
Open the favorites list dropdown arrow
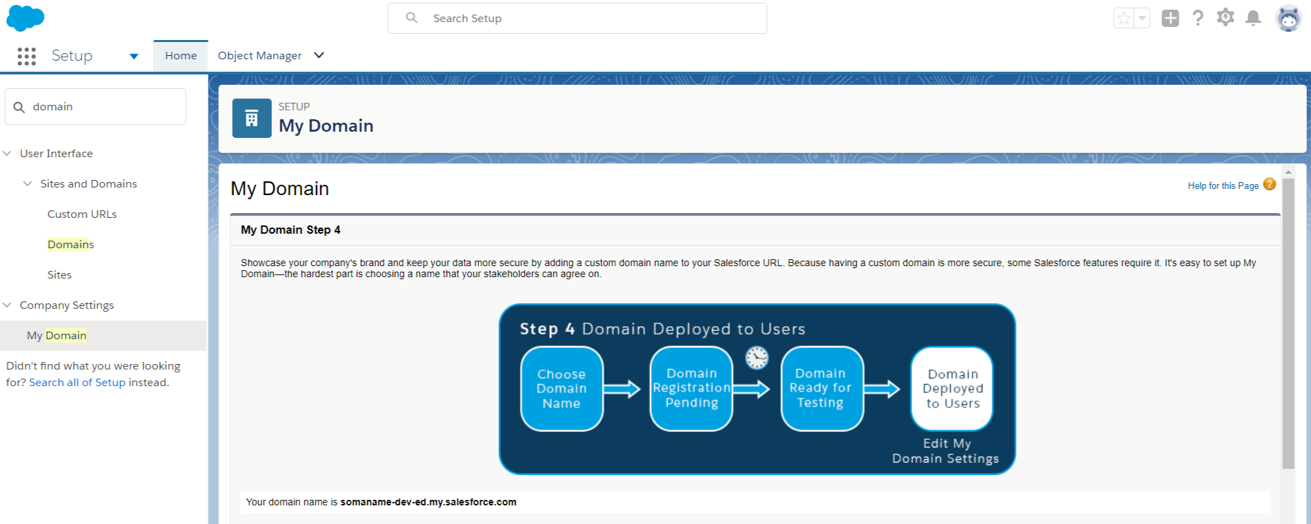pyautogui.click(x=1142, y=19)
